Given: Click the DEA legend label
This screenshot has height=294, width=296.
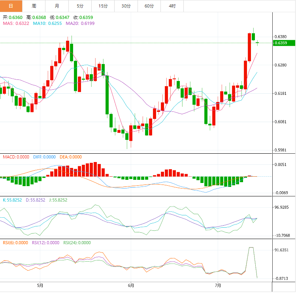Looking at the screenshot, I should pyautogui.click(x=71, y=157).
